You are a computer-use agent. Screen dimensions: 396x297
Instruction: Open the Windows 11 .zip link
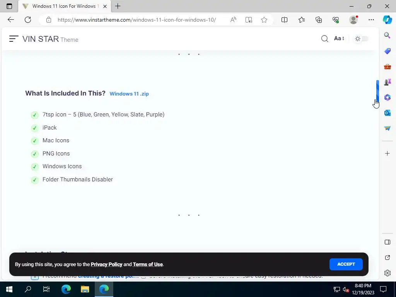click(129, 94)
